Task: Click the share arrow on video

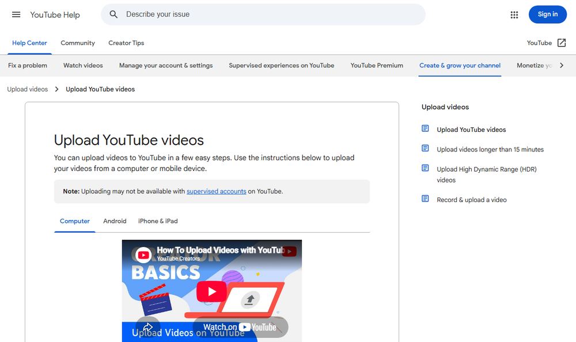Action: pos(147,327)
